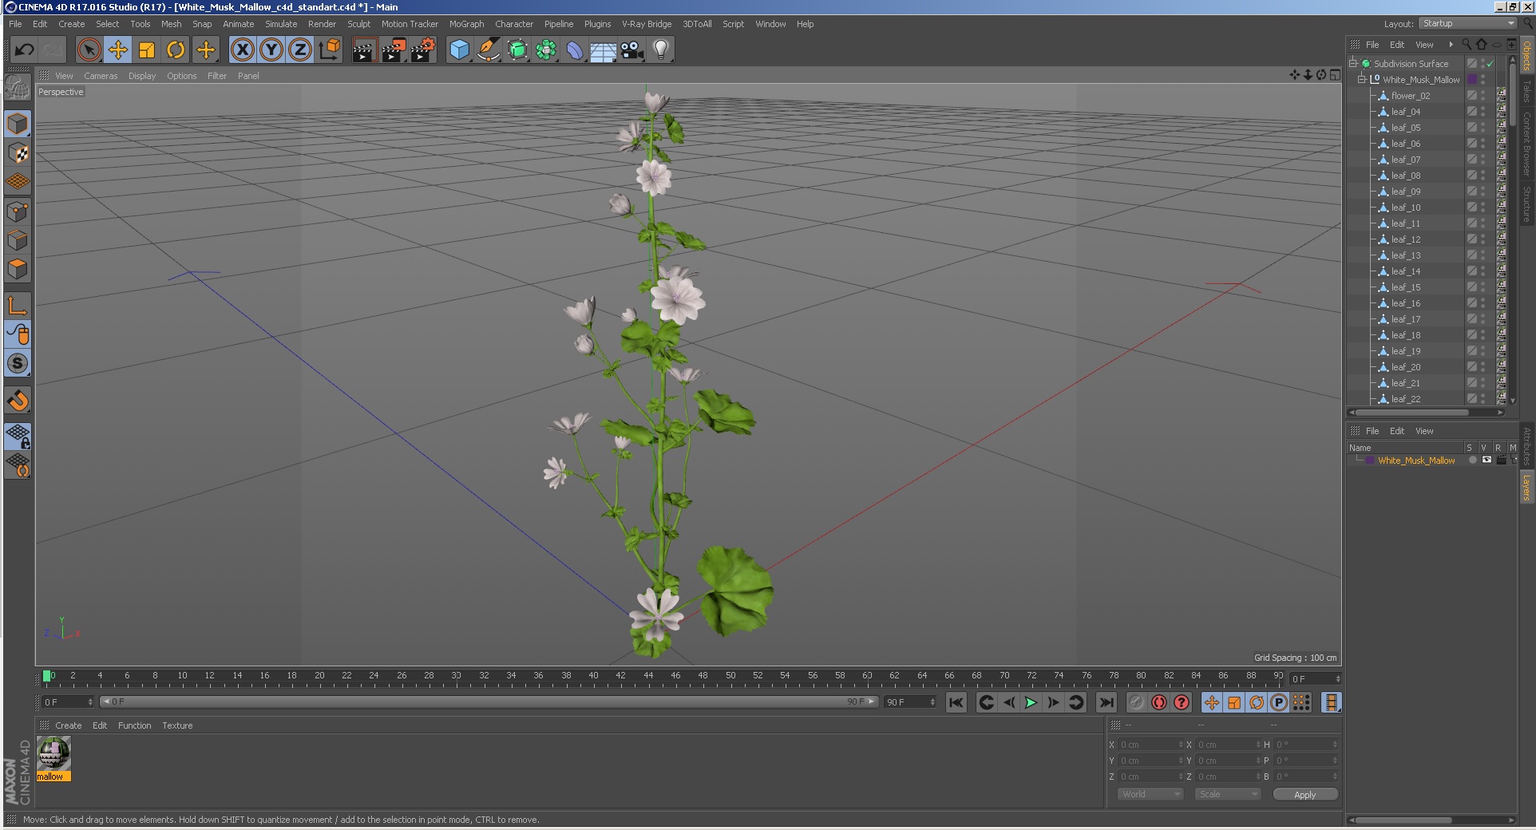Image resolution: width=1536 pixels, height=830 pixels.
Task: Add a Floor environment object
Action: tap(604, 50)
